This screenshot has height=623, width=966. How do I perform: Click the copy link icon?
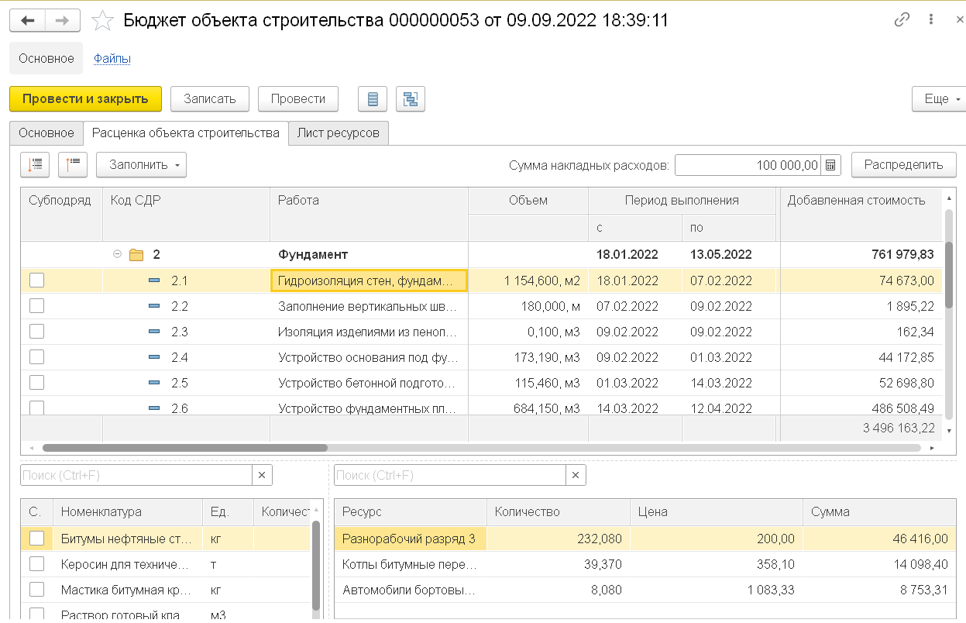pos(902,21)
